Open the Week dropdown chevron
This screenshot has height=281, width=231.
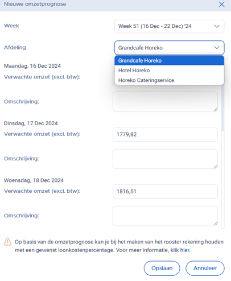(x=217, y=26)
